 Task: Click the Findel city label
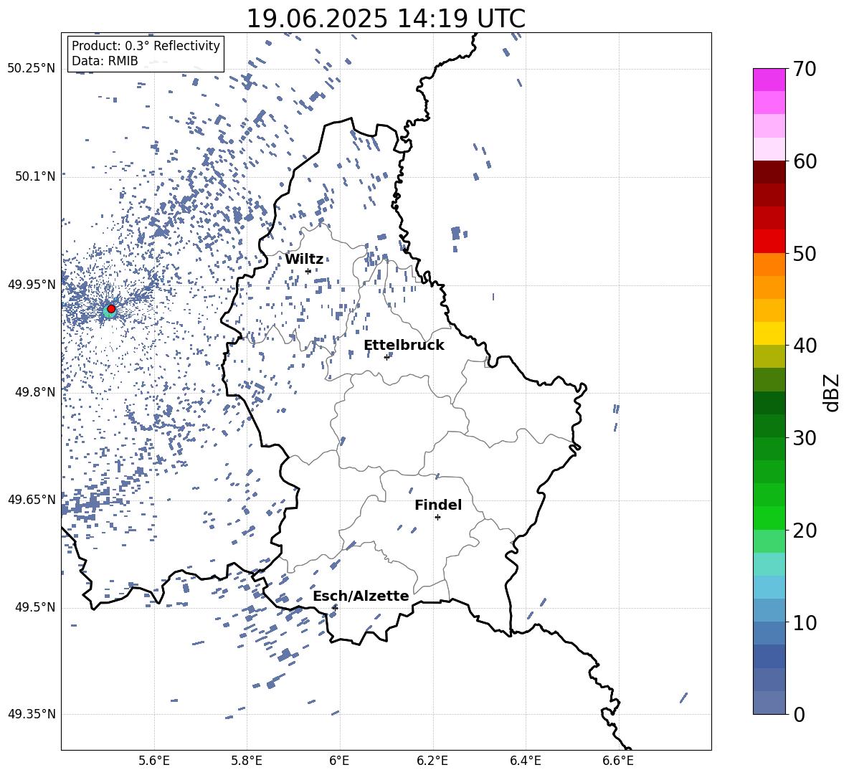pyautogui.click(x=438, y=505)
